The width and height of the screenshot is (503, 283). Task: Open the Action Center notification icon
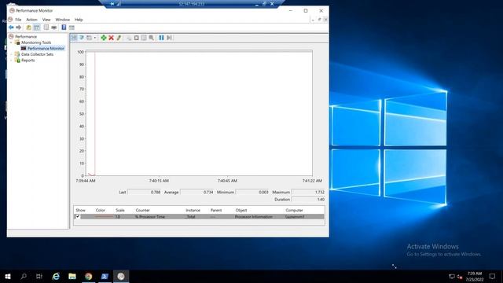coord(492,276)
